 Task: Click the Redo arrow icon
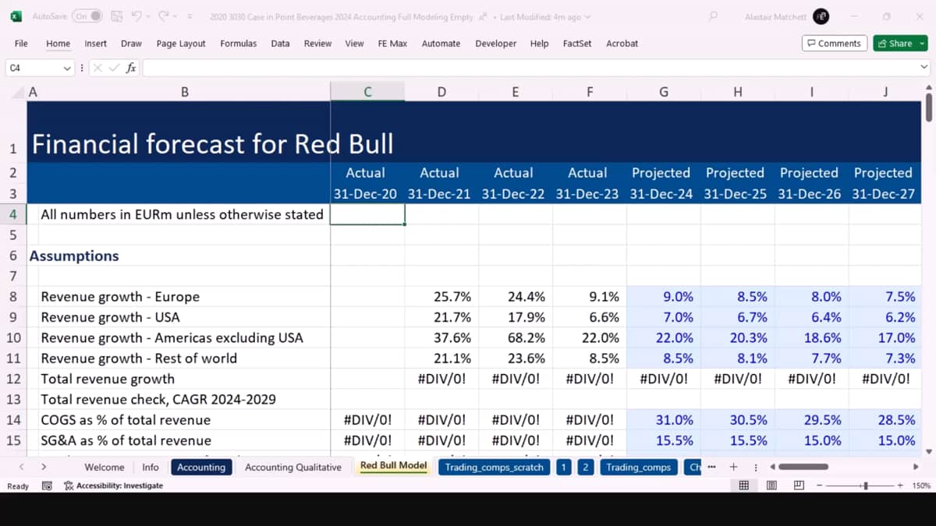pyautogui.click(x=164, y=16)
